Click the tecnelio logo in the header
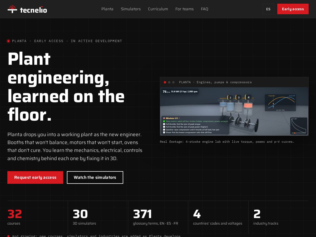Viewport: 316px width, 237px height. (x=27, y=9)
